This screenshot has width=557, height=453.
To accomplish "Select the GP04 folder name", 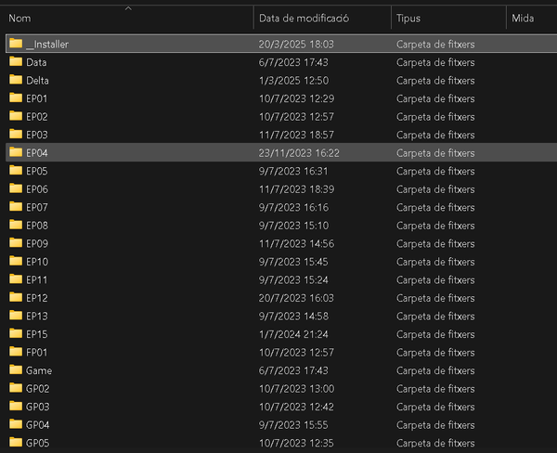I will 38,425.
